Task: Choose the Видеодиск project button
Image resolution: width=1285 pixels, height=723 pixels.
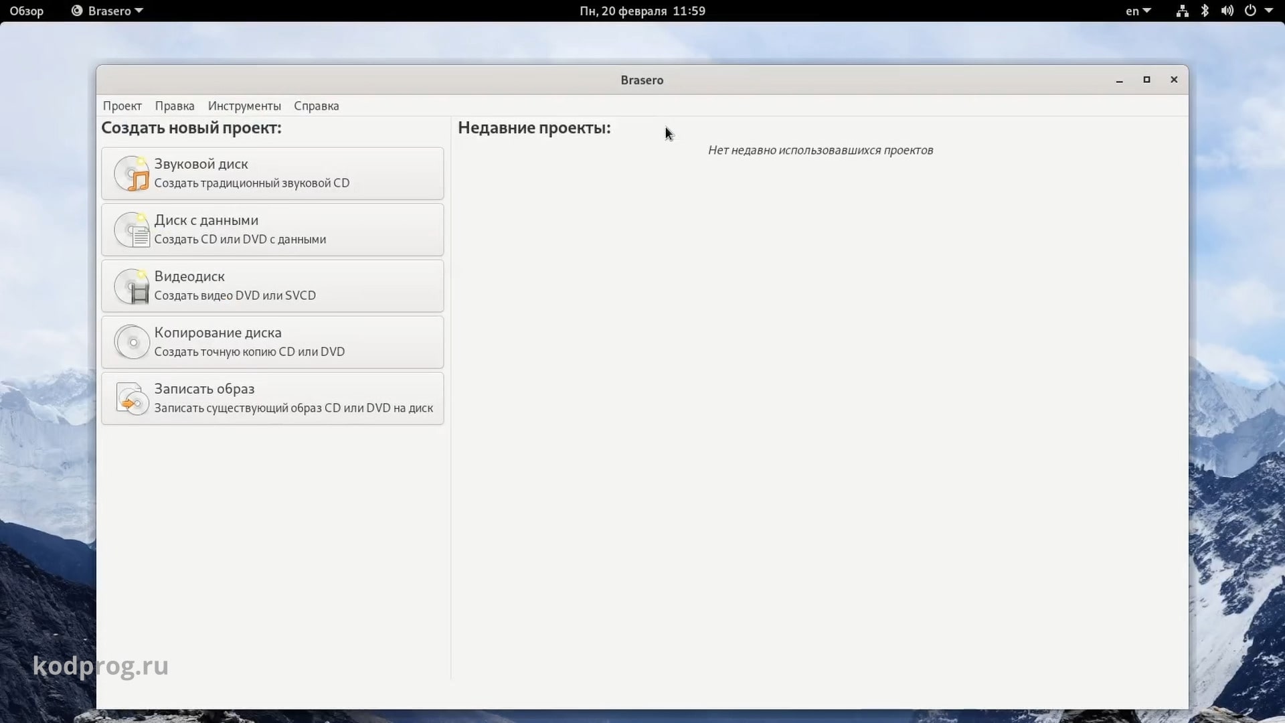Action: click(272, 286)
